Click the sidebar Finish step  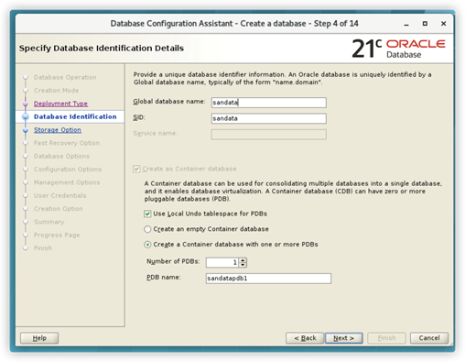coord(43,248)
